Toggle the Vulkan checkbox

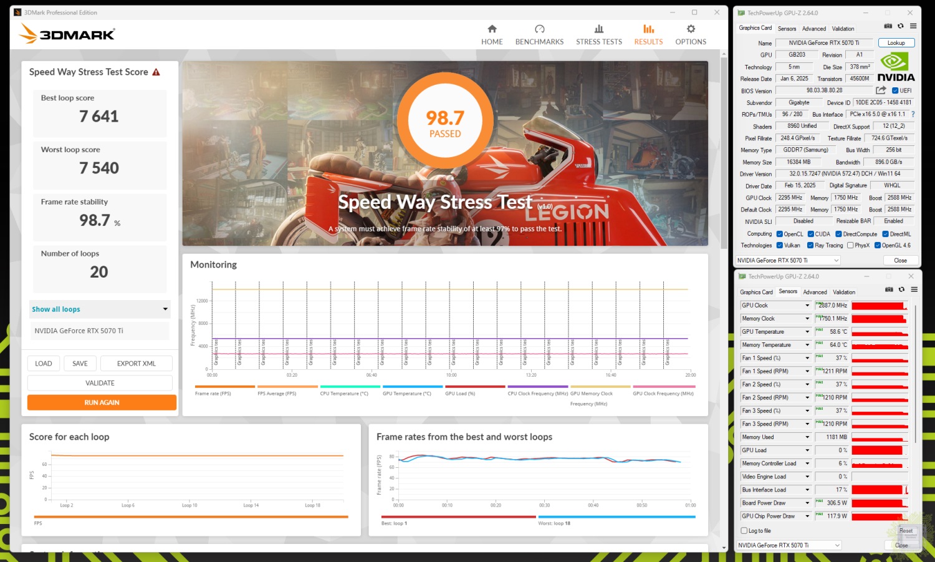point(779,245)
